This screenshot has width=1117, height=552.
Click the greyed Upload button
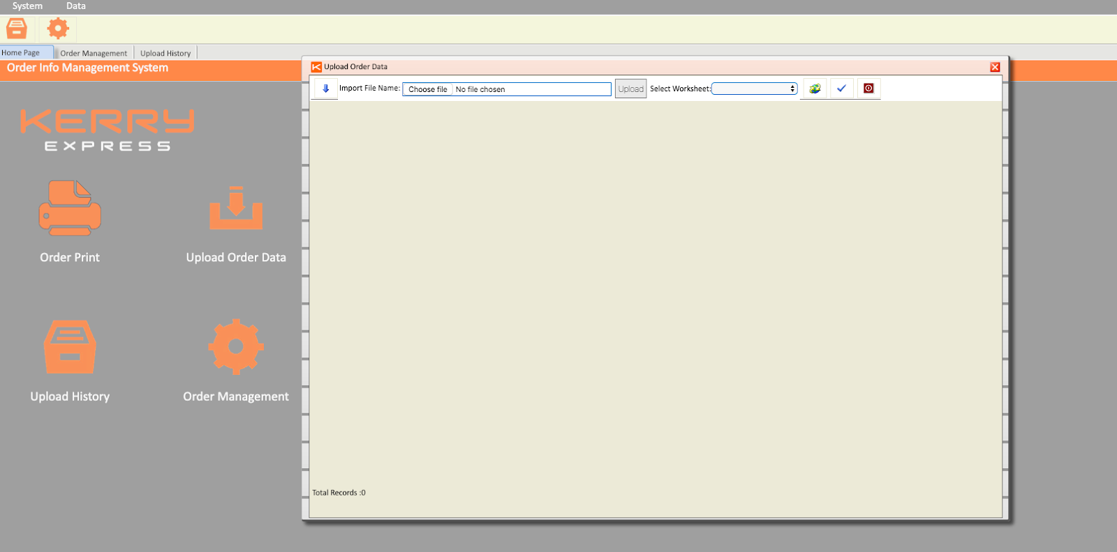point(630,89)
